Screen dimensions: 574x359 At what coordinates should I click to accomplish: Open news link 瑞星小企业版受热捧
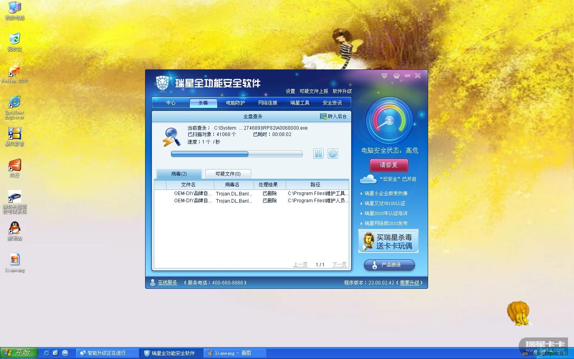point(386,193)
